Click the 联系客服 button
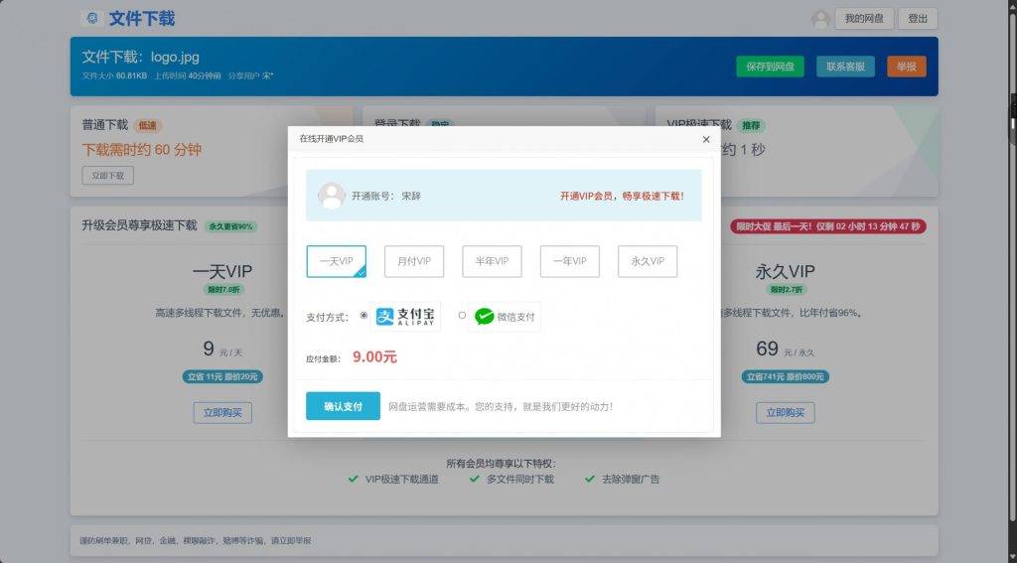 point(845,67)
